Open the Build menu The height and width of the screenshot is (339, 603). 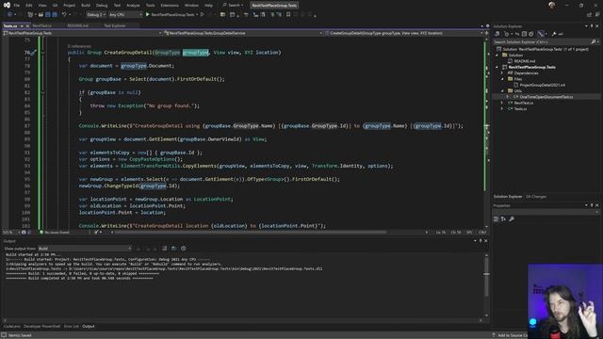86,6
